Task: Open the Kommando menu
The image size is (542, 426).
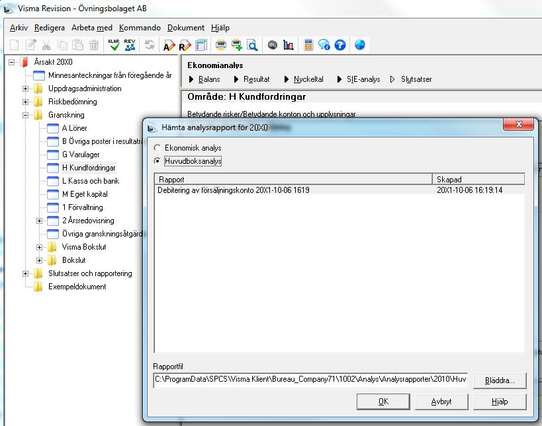Action: [x=140, y=28]
